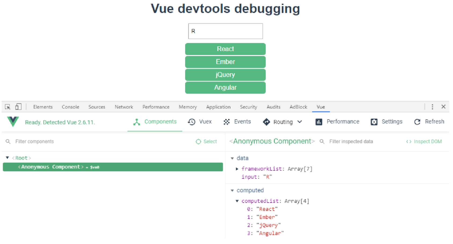Click the Vue logo icon
The height and width of the screenshot is (244, 453).
pos(13,121)
